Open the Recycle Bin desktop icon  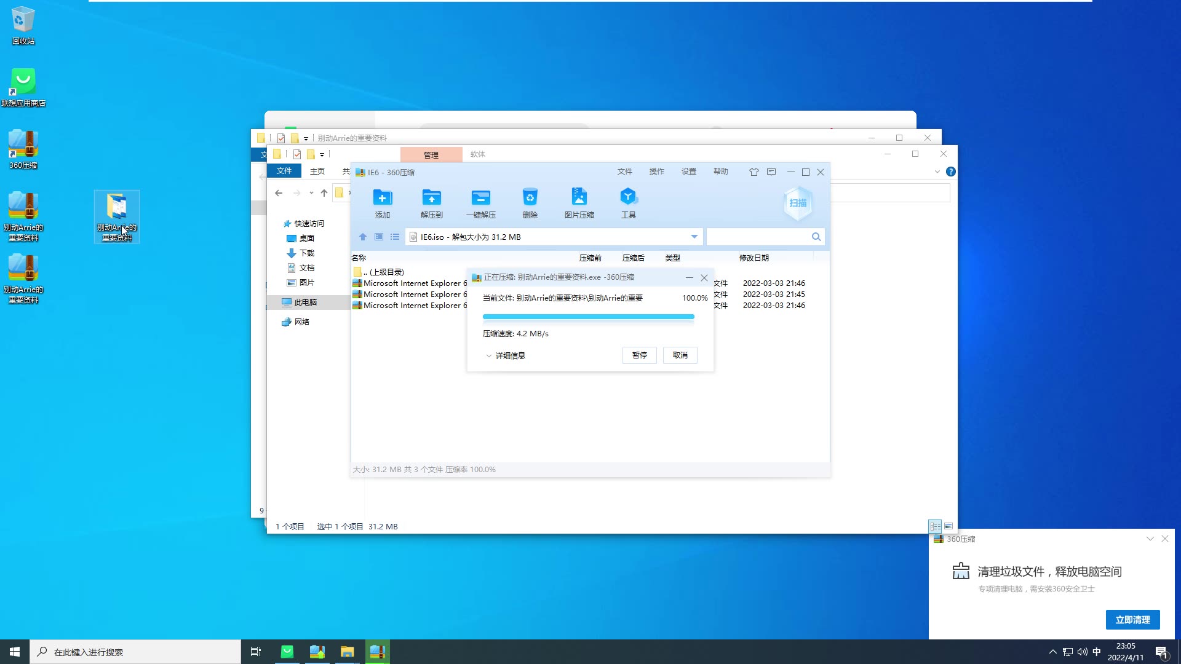pos(23,26)
